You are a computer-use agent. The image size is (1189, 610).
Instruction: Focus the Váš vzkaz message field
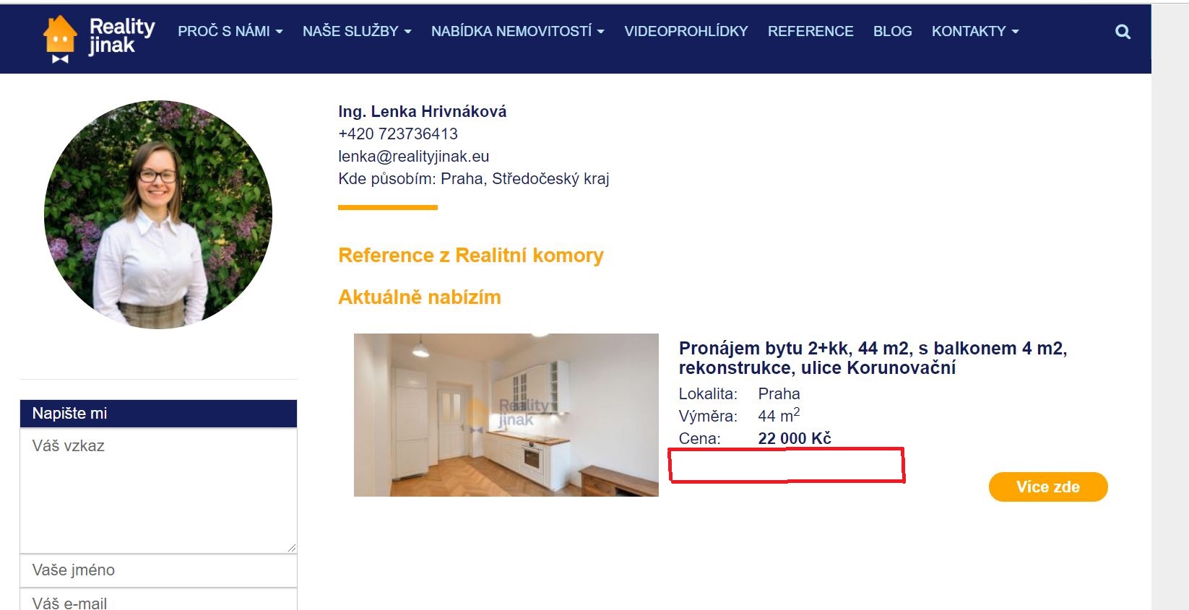(x=158, y=491)
